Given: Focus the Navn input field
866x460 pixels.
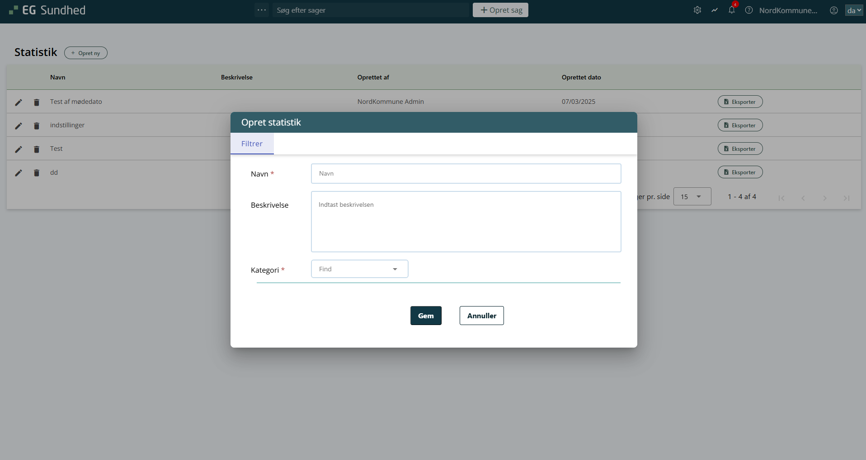Looking at the screenshot, I should 466,174.
